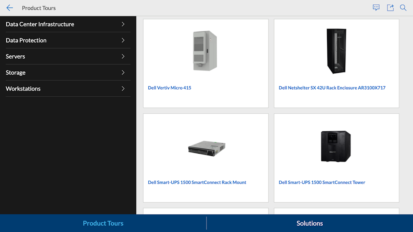Viewport: 413px width, 232px height.
Task: Expand the Storage category chevron
Action: pyautogui.click(x=123, y=72)
